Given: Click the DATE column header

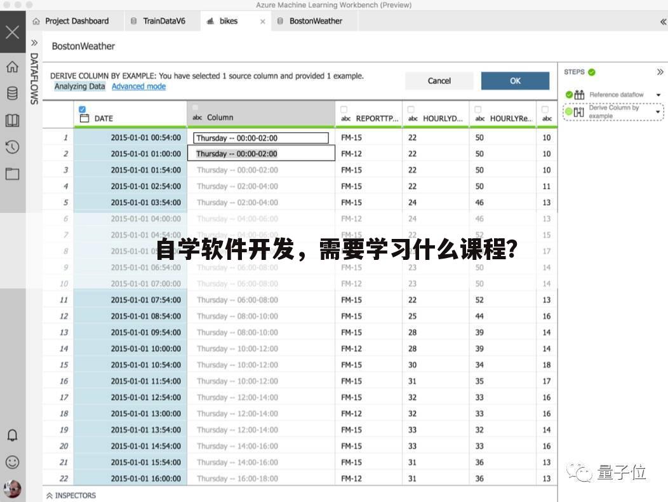Looking at the screenshot, I should (130, 114).
